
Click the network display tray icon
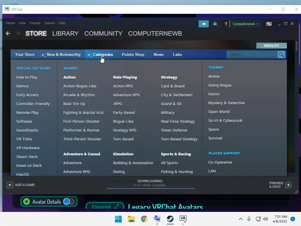258,219
